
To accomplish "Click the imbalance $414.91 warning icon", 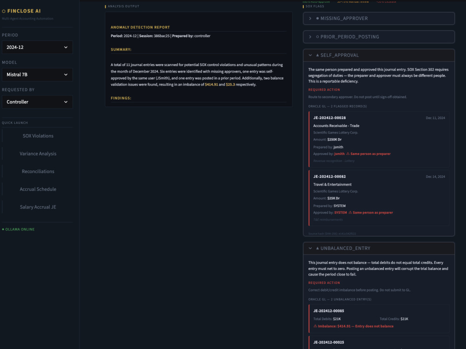I will 315,326.
